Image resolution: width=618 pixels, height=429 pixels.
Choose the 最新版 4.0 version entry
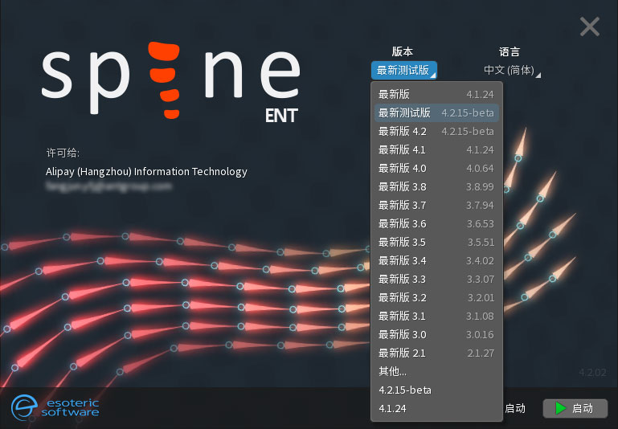[x=436, y=168]
